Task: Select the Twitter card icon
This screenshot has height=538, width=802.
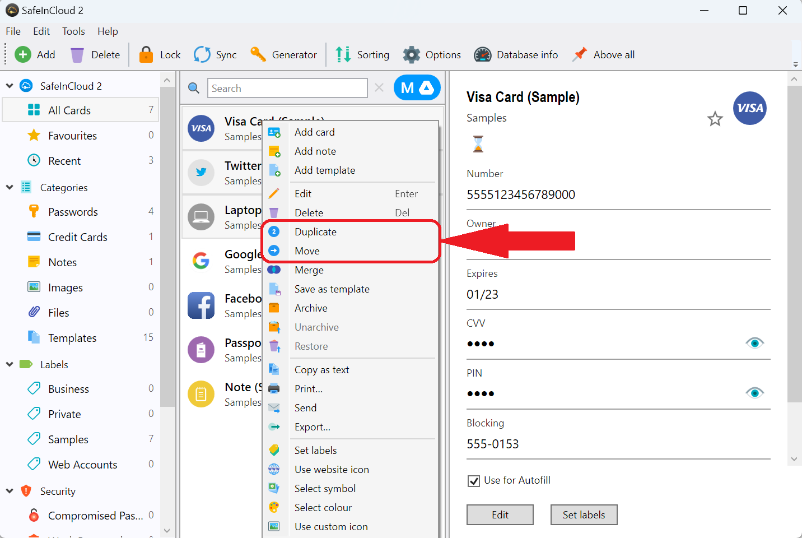Action: (201, 173)
